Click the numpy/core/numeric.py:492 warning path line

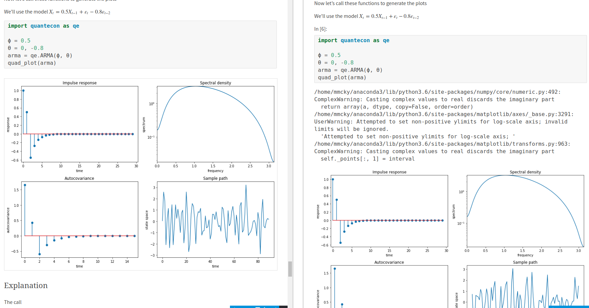(438, 92)
